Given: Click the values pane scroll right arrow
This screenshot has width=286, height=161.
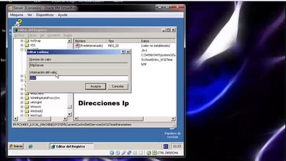Looking at the screenshot, I should click(x=173, y=119).
